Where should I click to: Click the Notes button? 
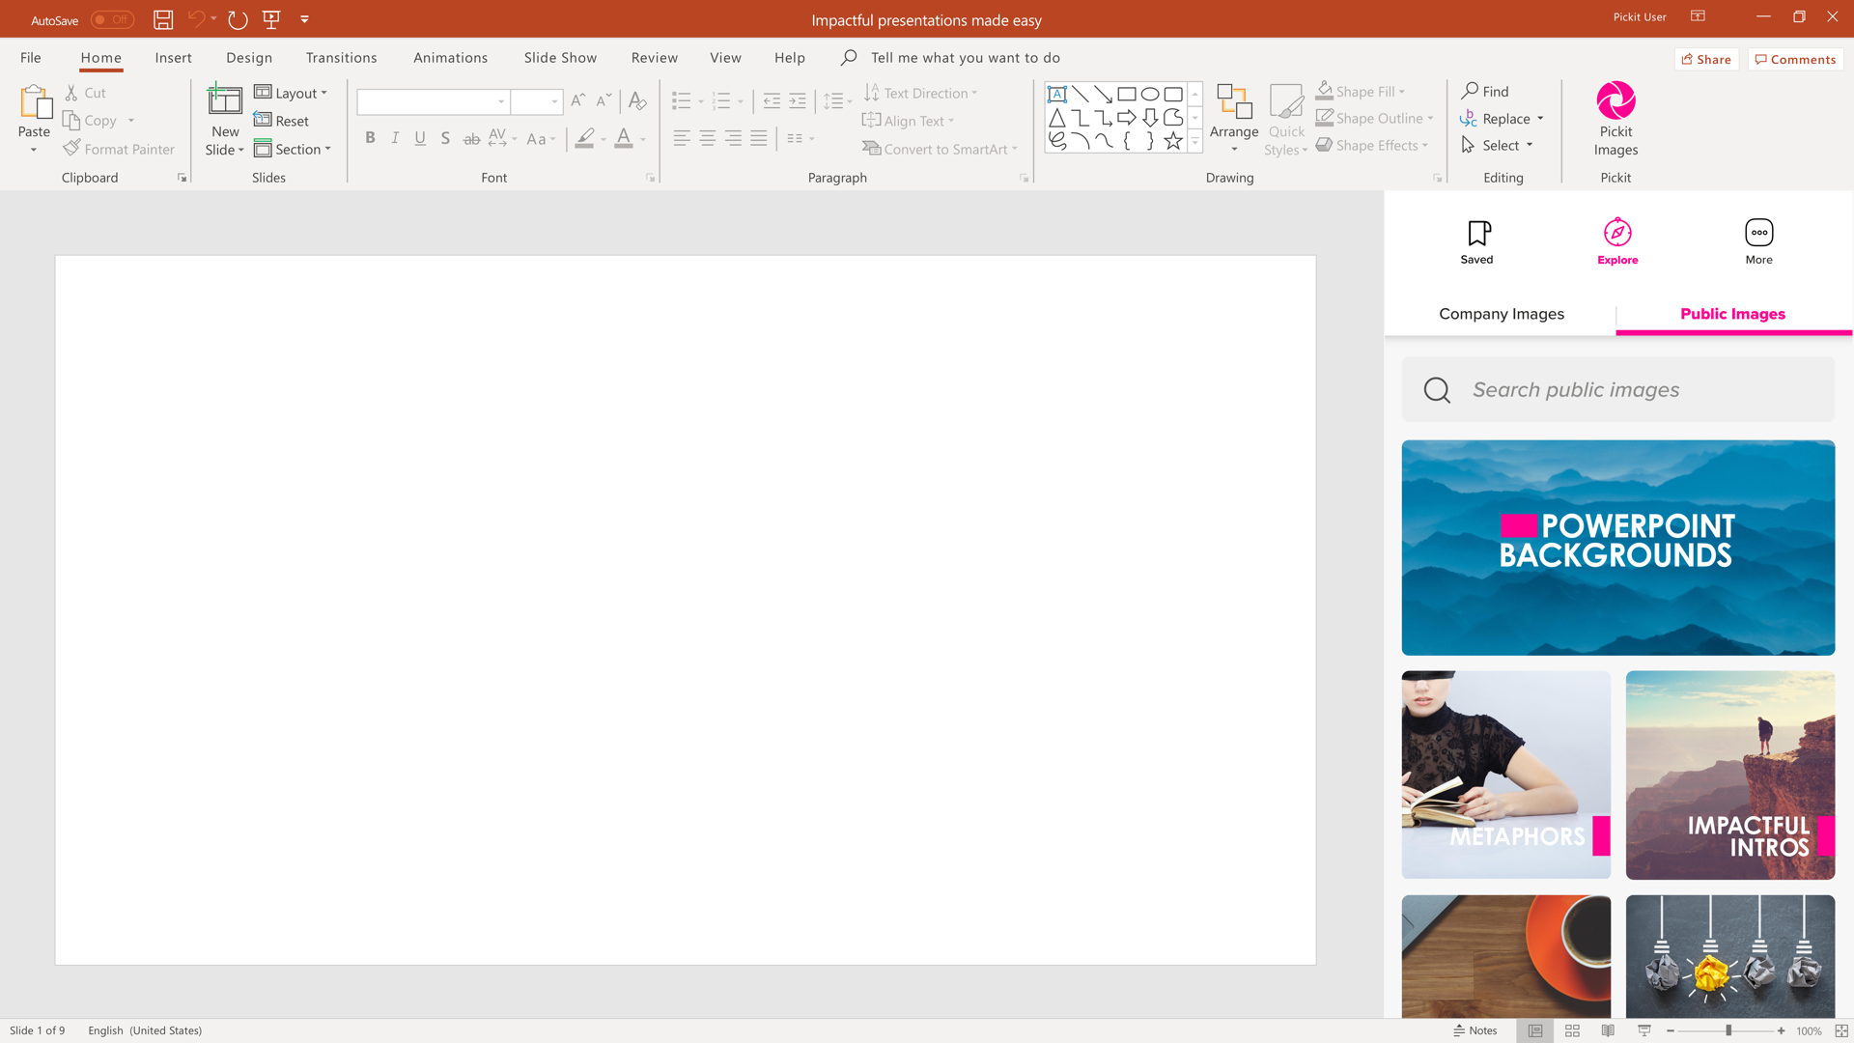tap(1475, 1030)
